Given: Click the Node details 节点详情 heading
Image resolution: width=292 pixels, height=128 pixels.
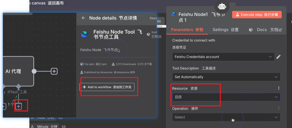Looking at the screenshot, I should (x=113, y=18).
